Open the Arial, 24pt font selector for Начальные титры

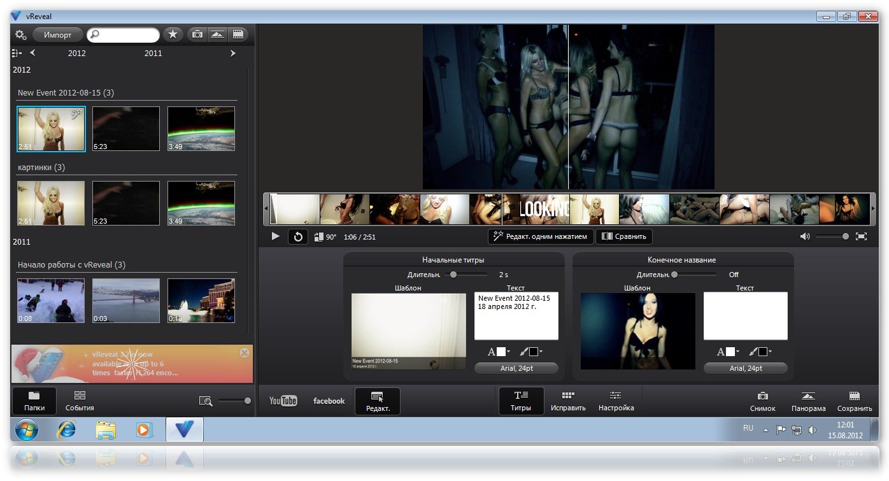click(x=516, y=368)
